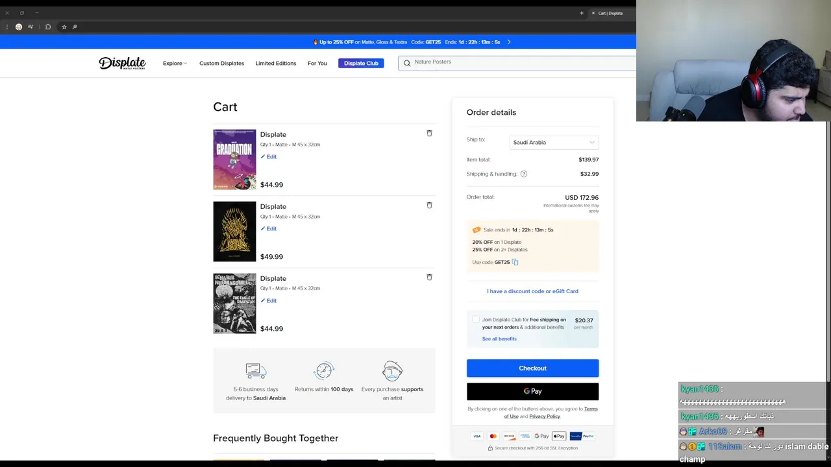Select the Apple Pay payment logo
The width and height of the screenshot is (831, 467).
559,436
